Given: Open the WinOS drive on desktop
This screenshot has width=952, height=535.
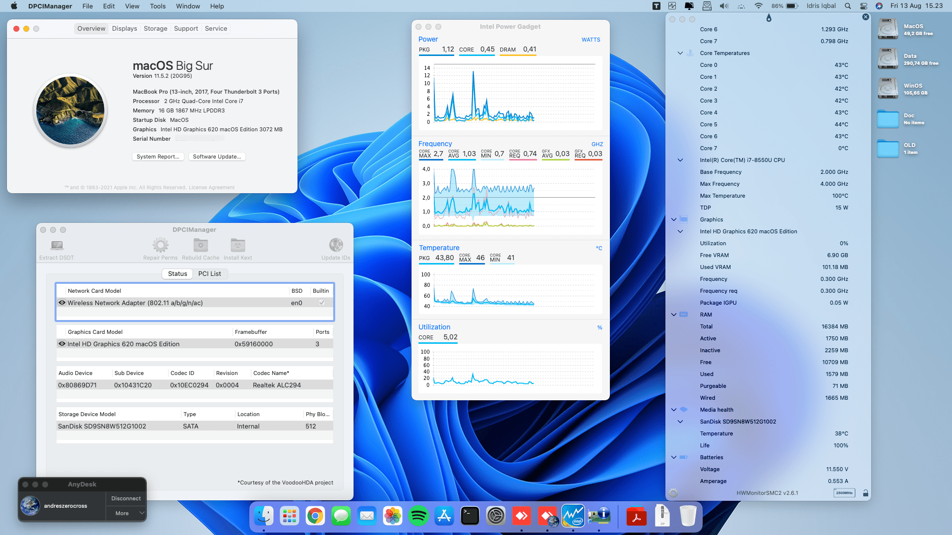Looking at the screenshot, I should (x=888, y=88).
